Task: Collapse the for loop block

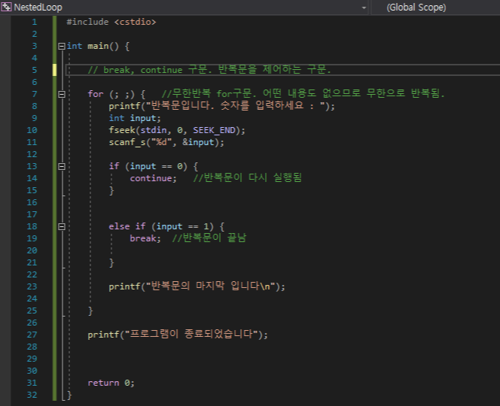Action: tap(62, 94)
